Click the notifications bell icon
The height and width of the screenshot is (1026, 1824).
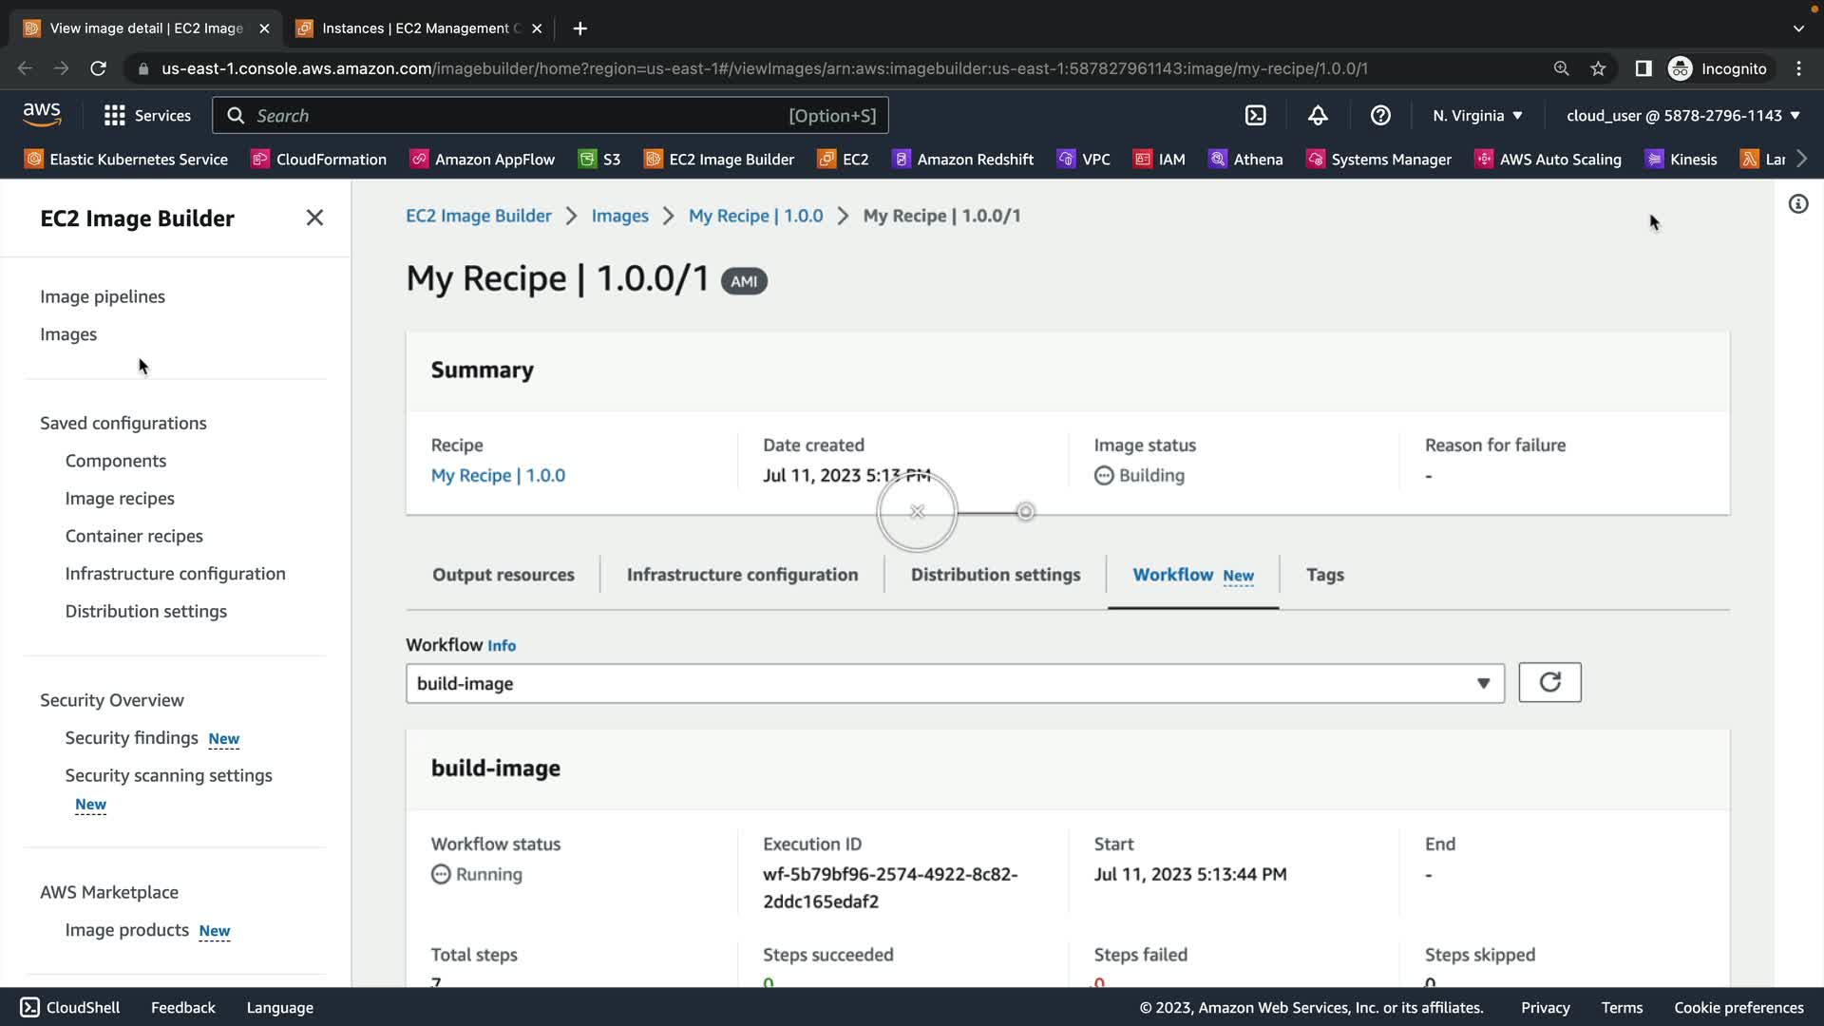tap(1318, 116)
